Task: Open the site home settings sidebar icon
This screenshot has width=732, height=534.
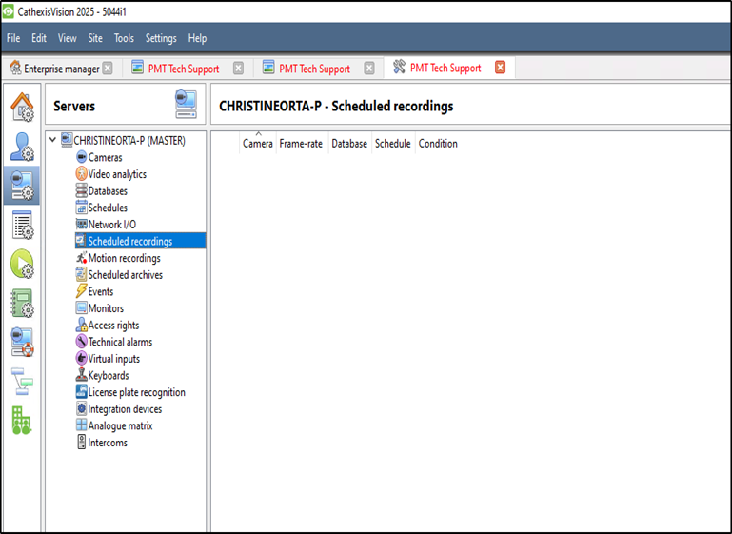Action: coord(22,107)
